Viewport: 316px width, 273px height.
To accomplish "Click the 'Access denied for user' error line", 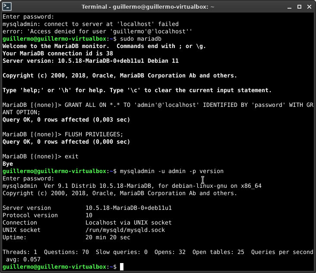I will pyautogui.click(x=97, y=31).
